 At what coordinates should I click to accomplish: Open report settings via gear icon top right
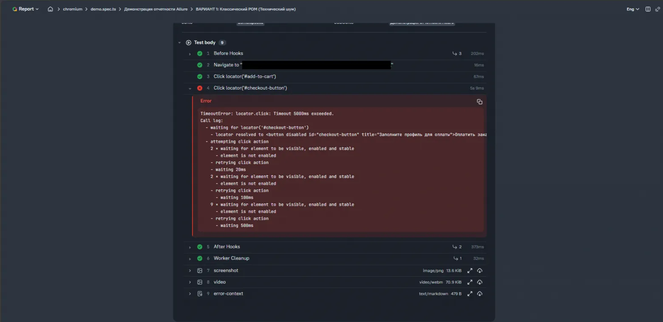[658, 8]
